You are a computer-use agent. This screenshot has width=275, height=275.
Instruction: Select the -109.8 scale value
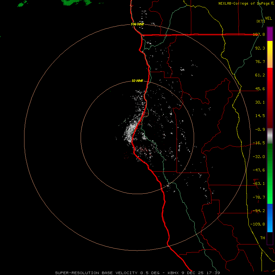tap(258, 224)
